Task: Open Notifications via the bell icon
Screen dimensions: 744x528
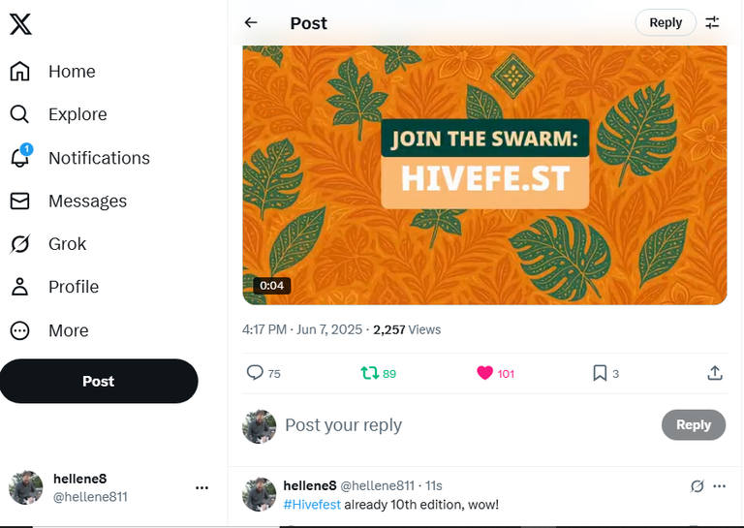Action: coord(20,157)
